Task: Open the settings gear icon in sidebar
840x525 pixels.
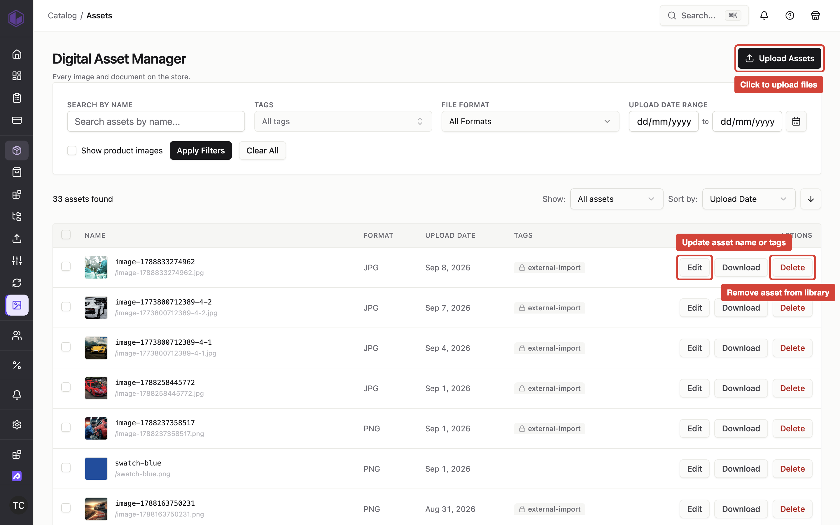Action: (x=17, y=425)
